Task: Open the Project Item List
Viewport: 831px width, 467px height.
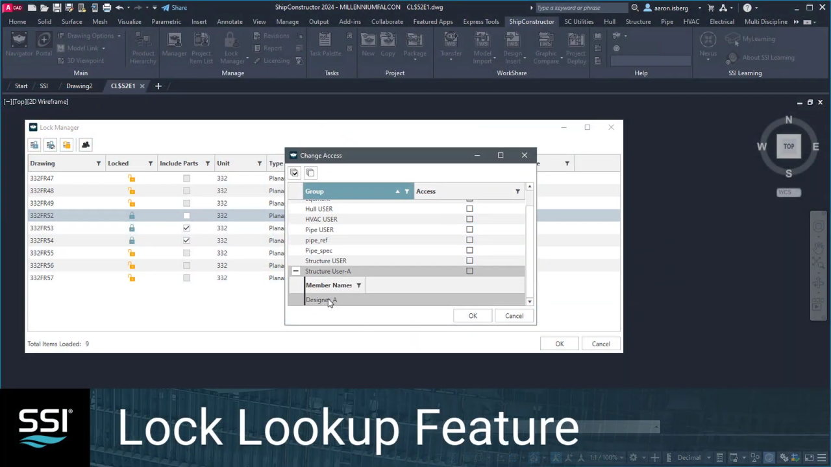Action: (201, 49)
